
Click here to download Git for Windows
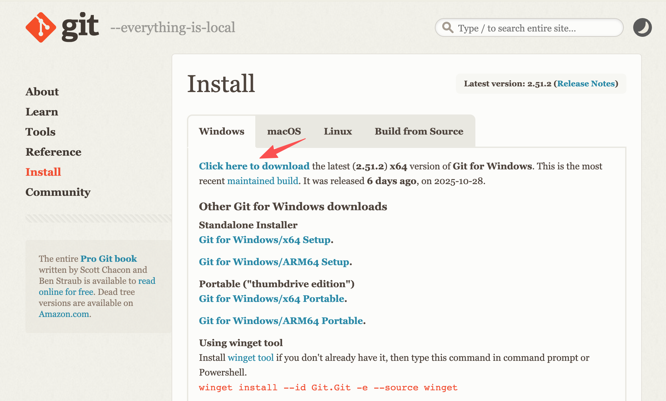(254, 166)
